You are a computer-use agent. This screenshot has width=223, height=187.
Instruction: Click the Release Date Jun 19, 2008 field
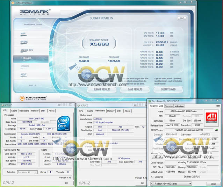pyautogui.click(x=172, y=125)
